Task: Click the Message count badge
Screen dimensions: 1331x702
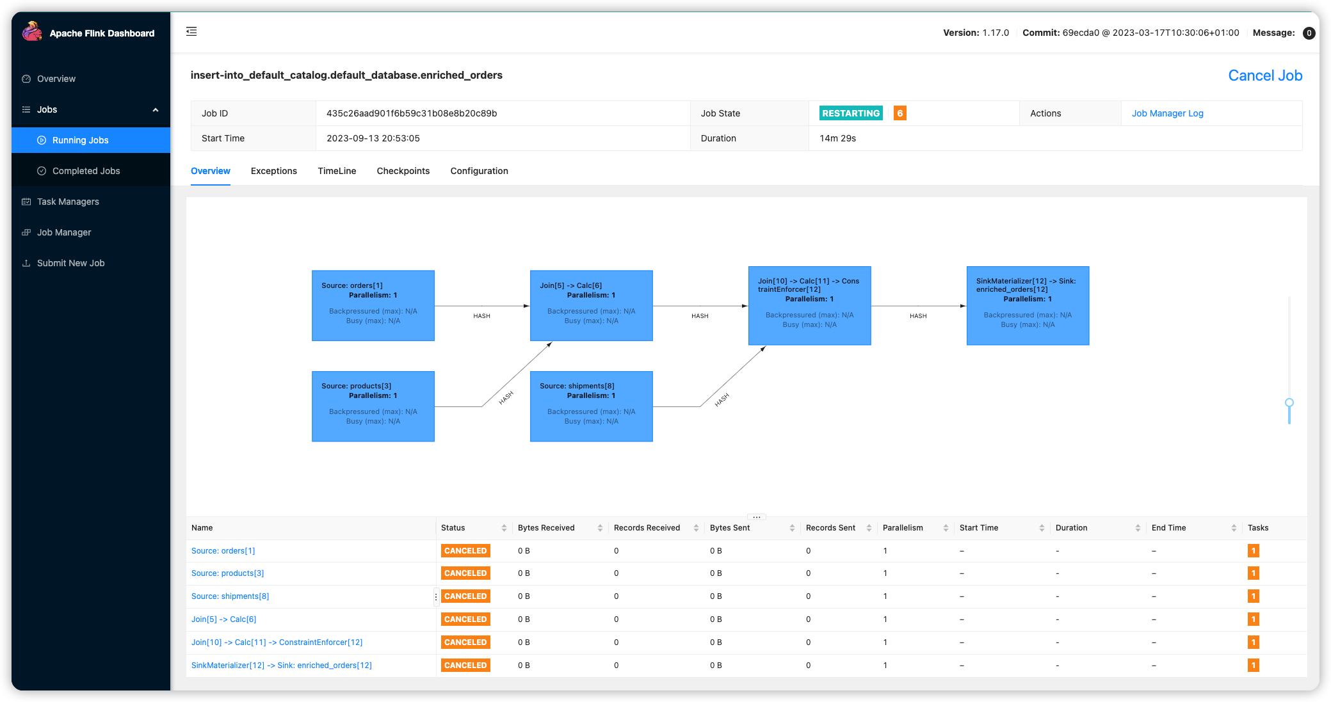Action: (1309, 33)
